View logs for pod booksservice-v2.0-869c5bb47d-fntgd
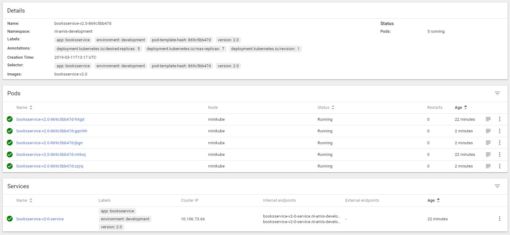 click(x=488, y=119)
